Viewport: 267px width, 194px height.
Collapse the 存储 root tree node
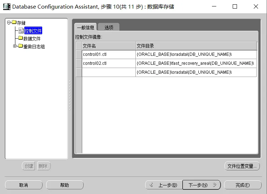click(9, 23)
